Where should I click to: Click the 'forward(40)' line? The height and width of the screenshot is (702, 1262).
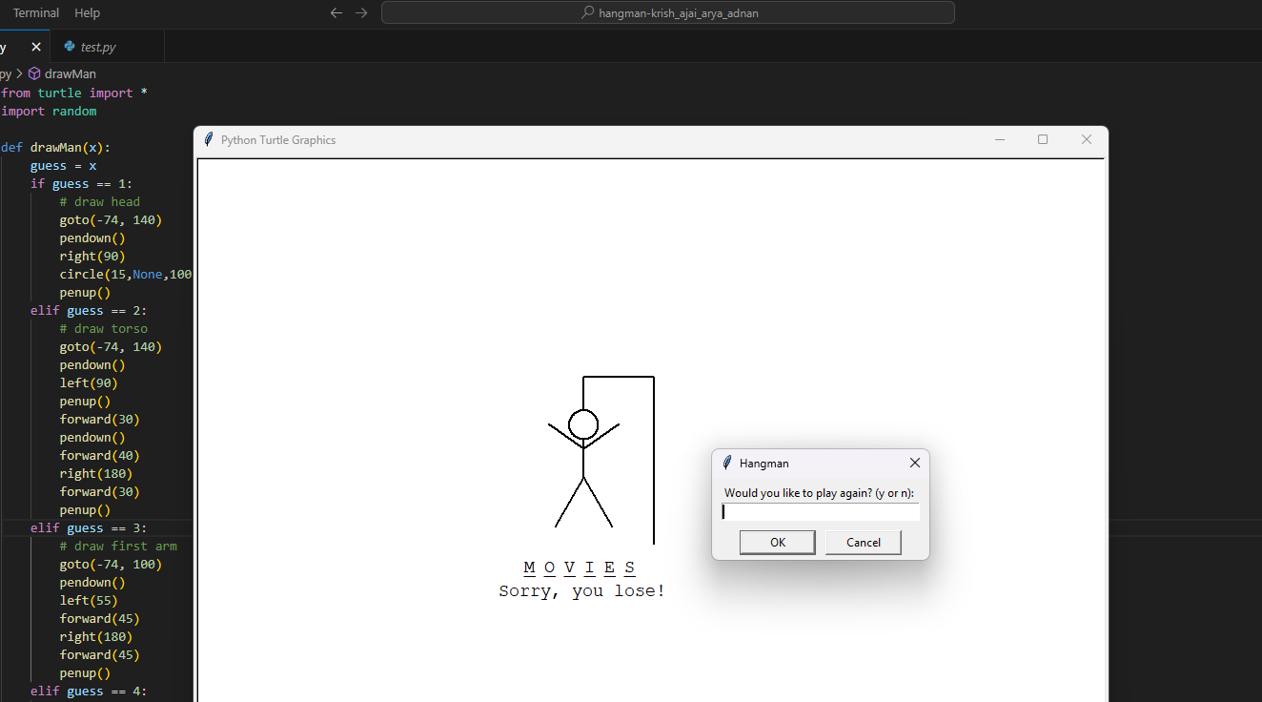click(x=99, y=455)
